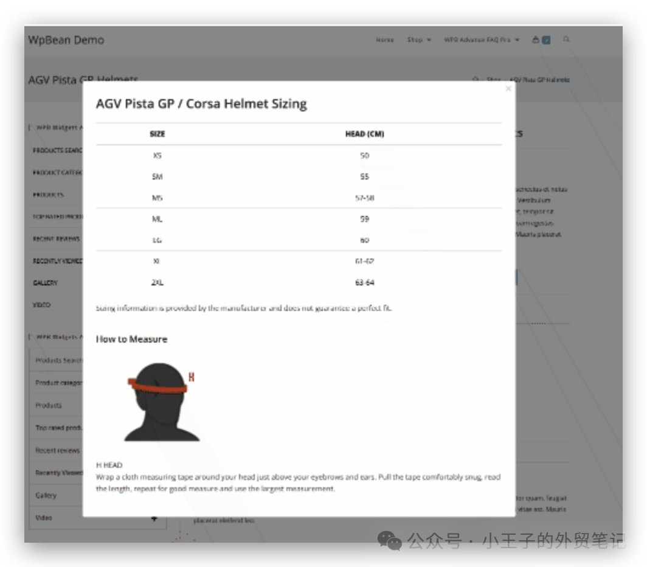Click the head measuring illustration
This screenshot has width=647, height=567.
click(x=161, y=402)
